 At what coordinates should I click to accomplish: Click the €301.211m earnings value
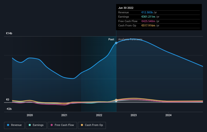(x=148, y=17)
